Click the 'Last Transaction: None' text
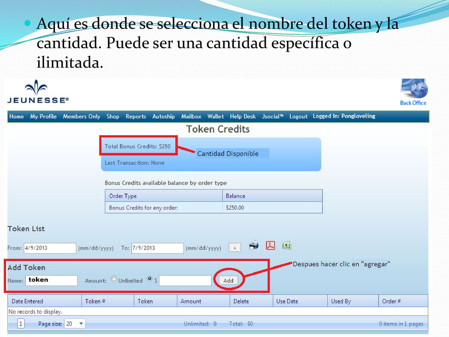This screenshot has height=337, width=449. point(134,163)
